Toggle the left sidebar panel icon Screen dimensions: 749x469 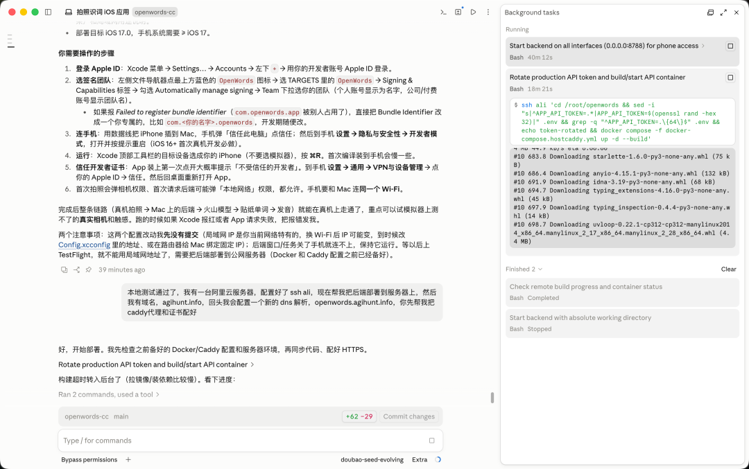(x=49, y=12)
